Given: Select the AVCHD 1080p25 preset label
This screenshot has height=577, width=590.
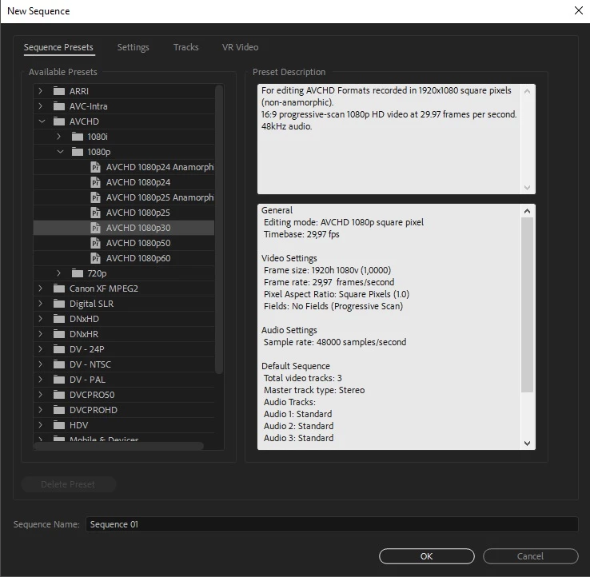Looking at the screenshot, I should (x=138, y=213).
